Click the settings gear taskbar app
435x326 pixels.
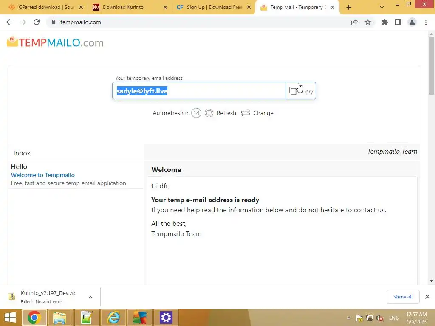pos(166,318)
